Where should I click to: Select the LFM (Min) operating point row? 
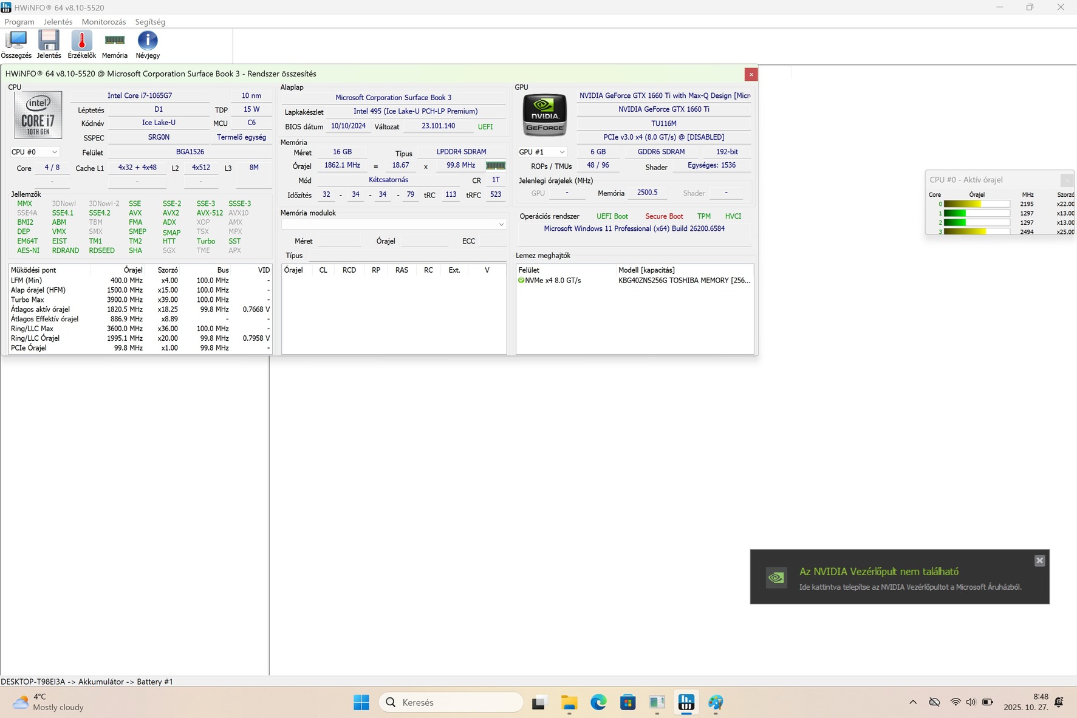140,281
